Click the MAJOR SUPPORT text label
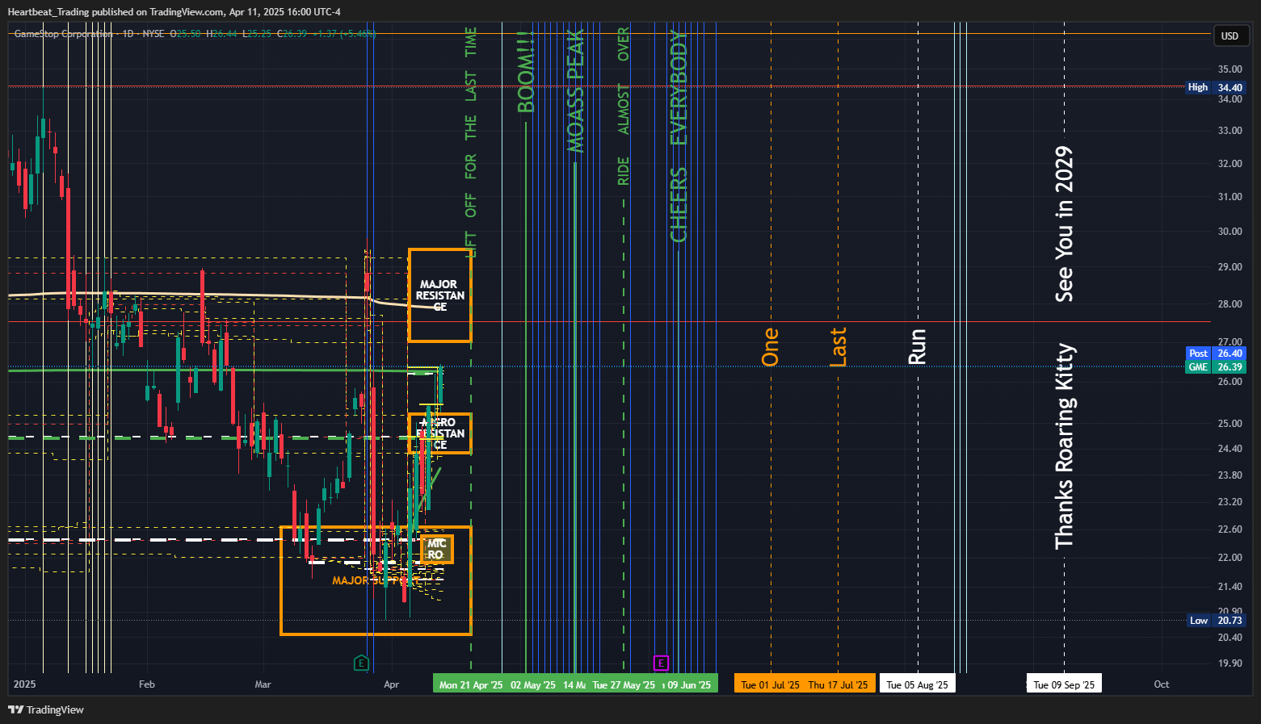The height and width of the screenshot is (724, 1261). click(x=374, y=580)
